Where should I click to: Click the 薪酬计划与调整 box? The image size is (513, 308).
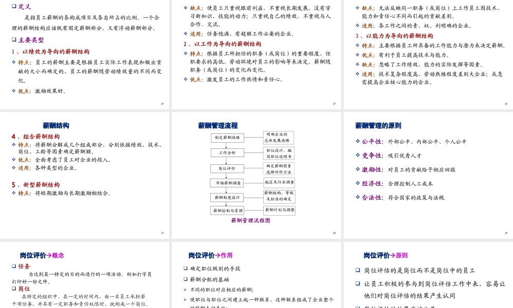[280, 210]
